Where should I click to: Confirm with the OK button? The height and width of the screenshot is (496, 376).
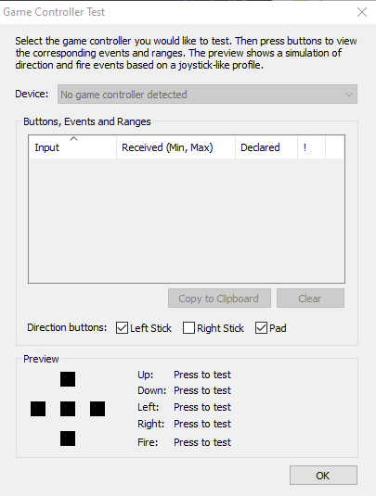323,475
